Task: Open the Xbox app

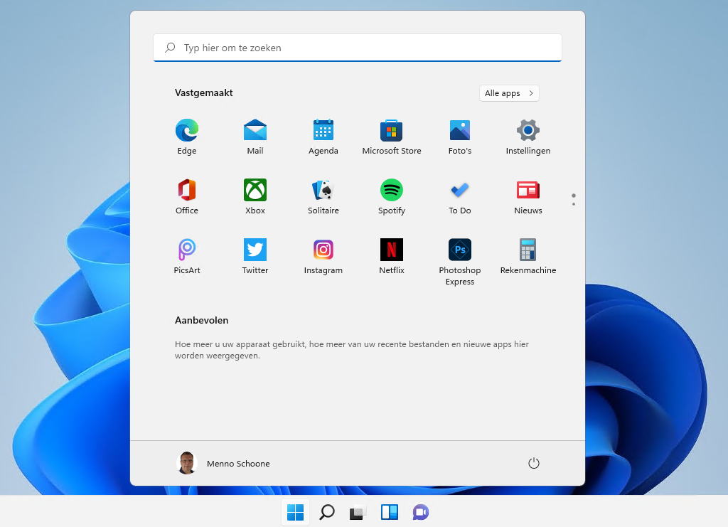Action: click(x=255, y=197)
